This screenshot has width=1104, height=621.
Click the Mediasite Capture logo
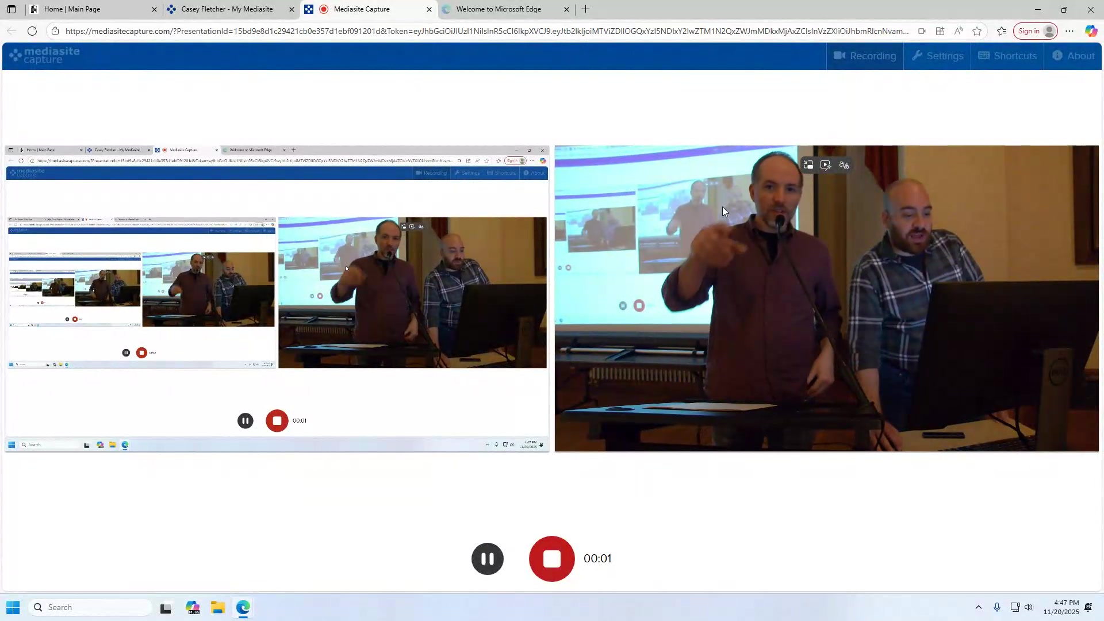click(43, 56)
